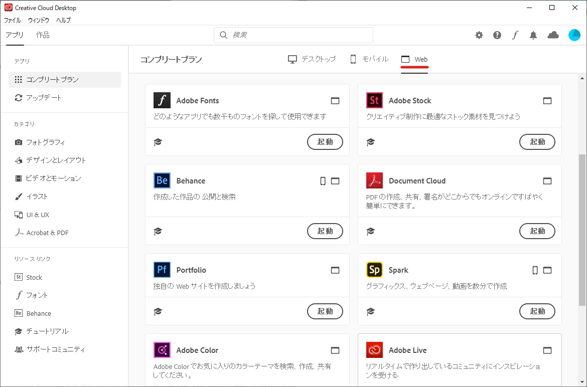Click web platform icon on Adobe Color card
Screen dimensions: 587x387
pyautogui.click(x=335, y=350)
